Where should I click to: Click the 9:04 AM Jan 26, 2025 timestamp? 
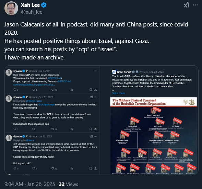(x=29, y=184)
